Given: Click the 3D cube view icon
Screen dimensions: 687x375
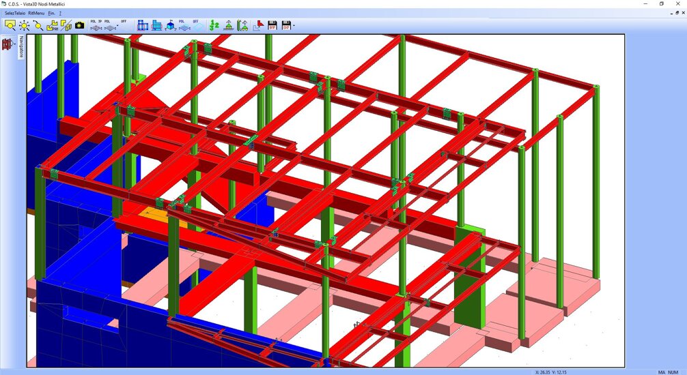Looking at the screenshot, I should tap(170, 25).
